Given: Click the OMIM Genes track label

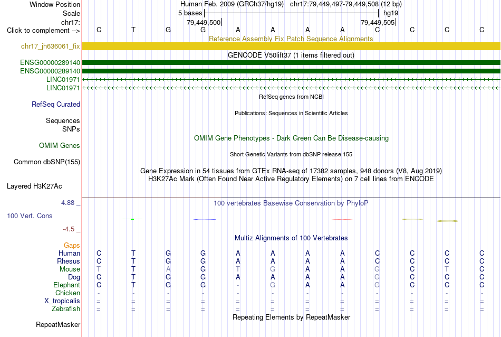Looking at the screenshot, I should click(x=60, y=146).
